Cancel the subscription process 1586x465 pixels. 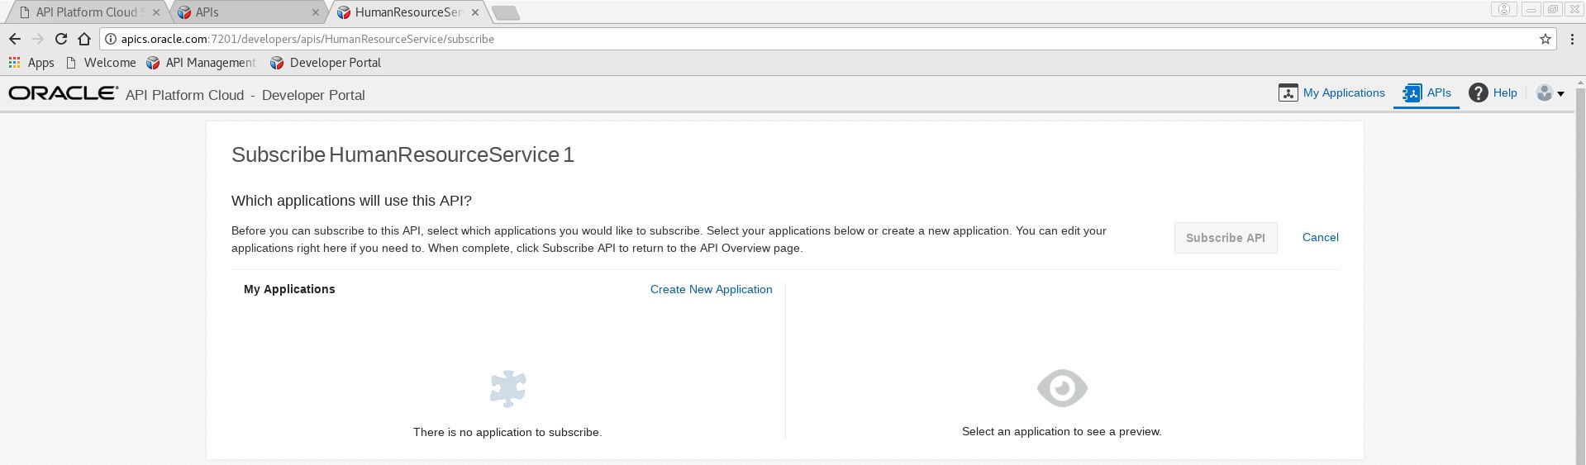click(1320, 237)
